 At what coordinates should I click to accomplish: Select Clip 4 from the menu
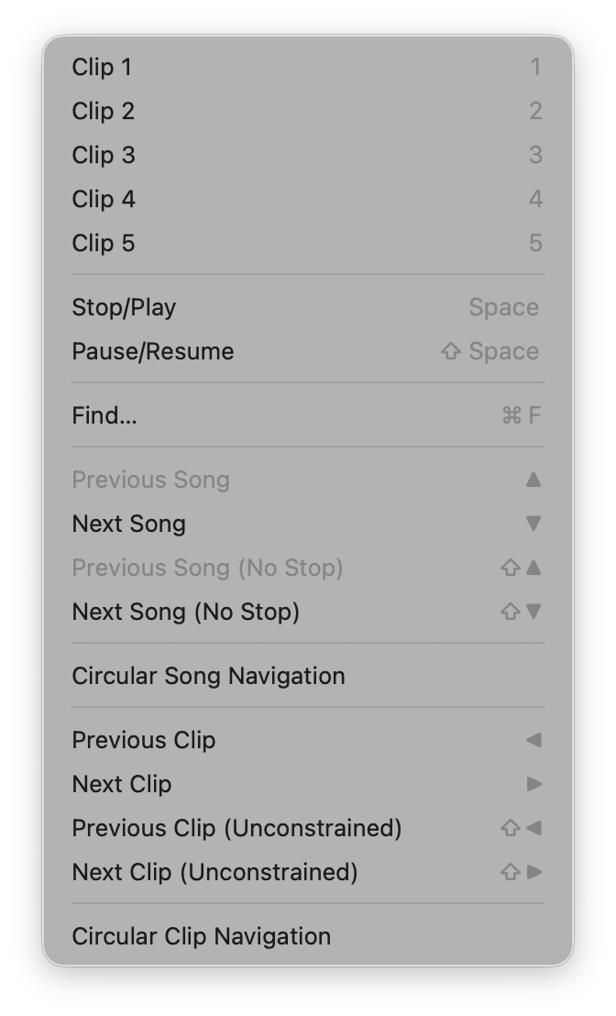click(103, 199)
